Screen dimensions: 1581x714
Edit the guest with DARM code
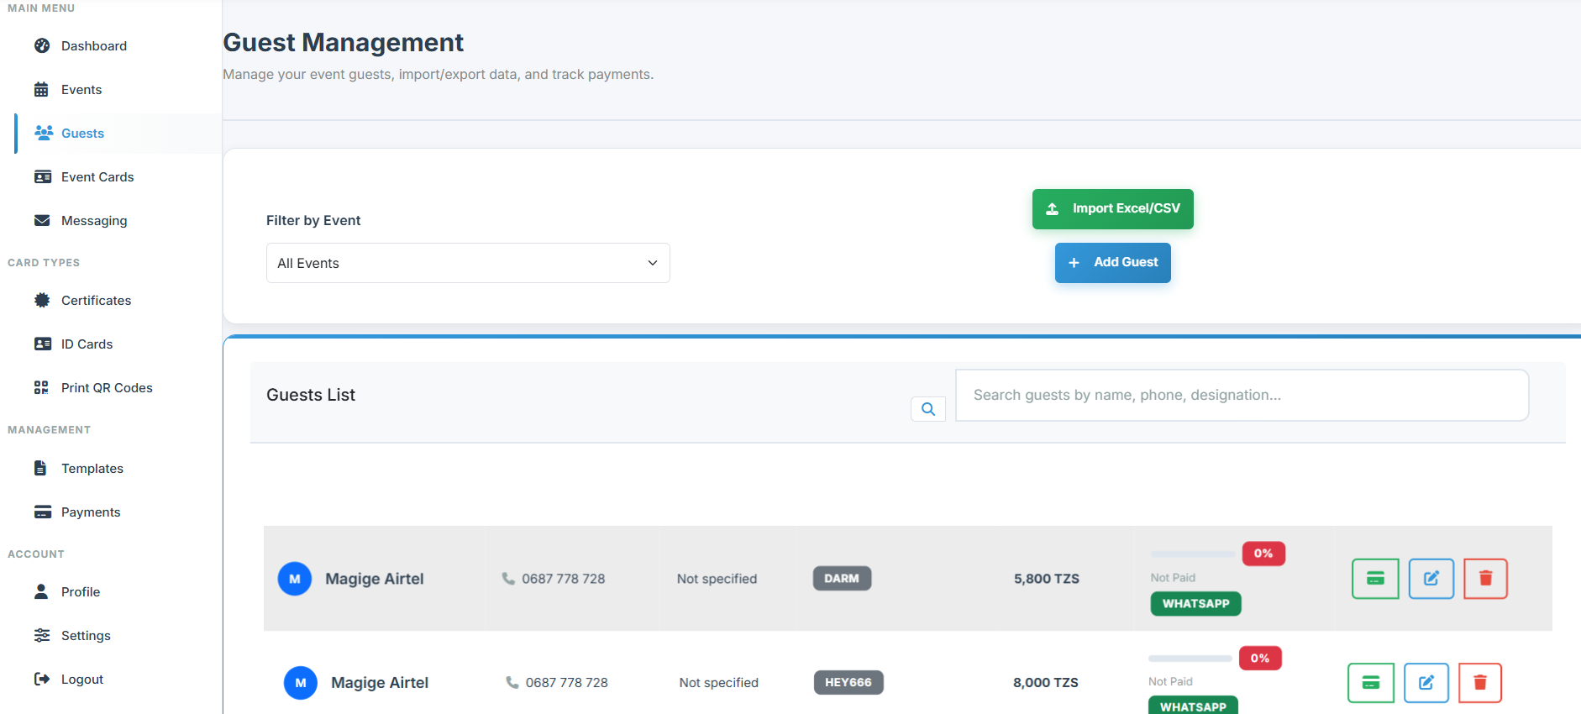(x=1431, y=579)
